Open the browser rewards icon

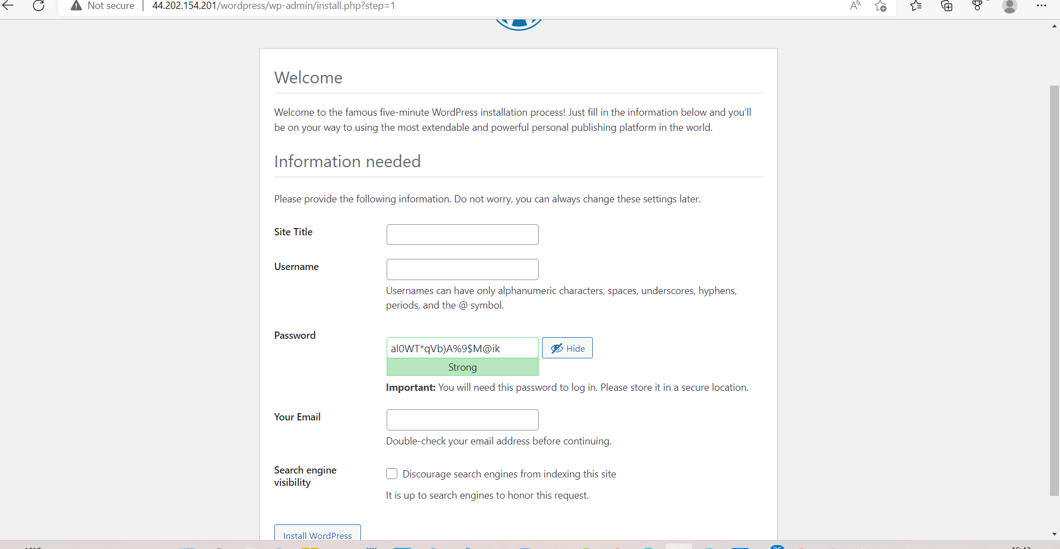[977, 6]
